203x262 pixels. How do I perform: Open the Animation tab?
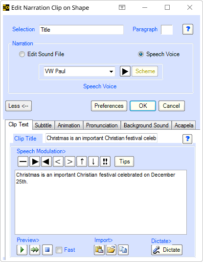point(69,125)
